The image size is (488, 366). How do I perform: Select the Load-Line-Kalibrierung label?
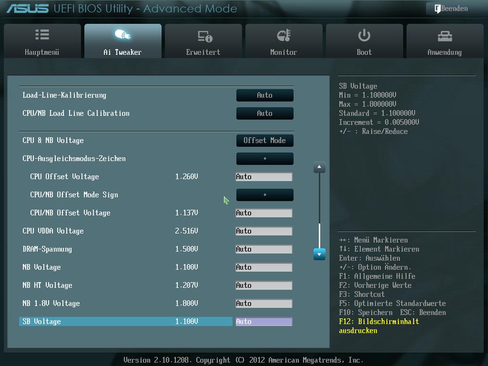click(64, 95)
